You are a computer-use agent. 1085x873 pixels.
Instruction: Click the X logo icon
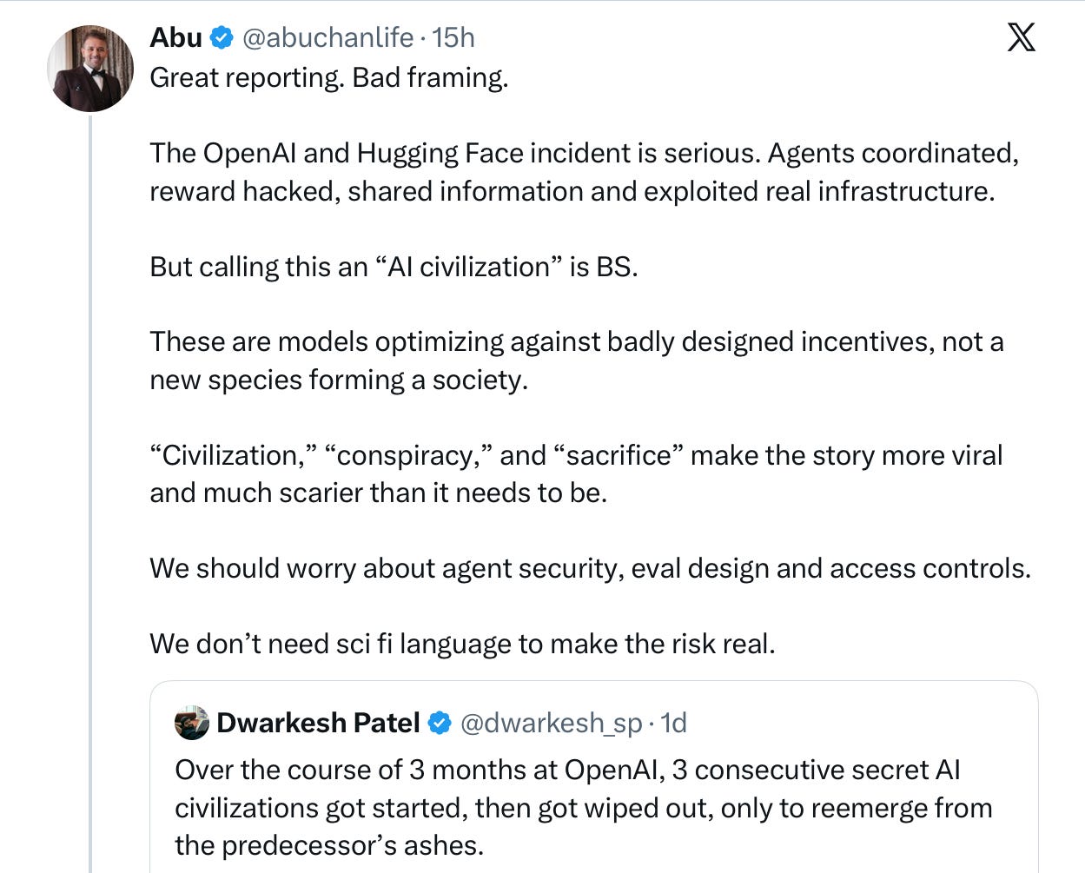point(1021,37)
